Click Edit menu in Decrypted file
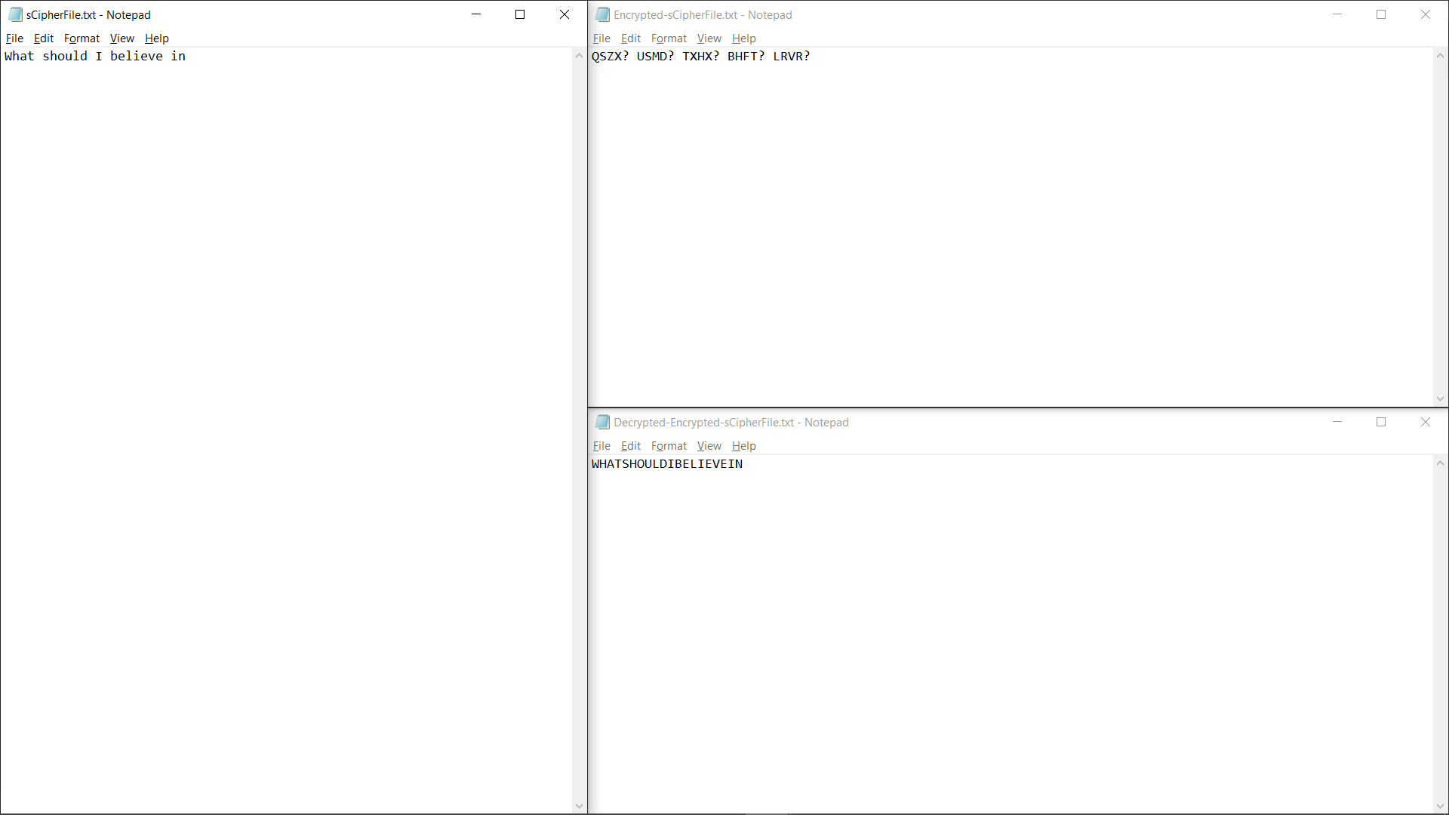The width and height of the screenshot is (1449, 815). (x=630, y=444)
